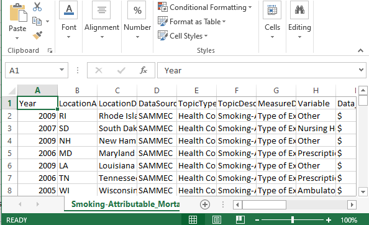Cancel formula entry with X icon
This screenshot has width=369, height=225.
[x=99, y=70]
